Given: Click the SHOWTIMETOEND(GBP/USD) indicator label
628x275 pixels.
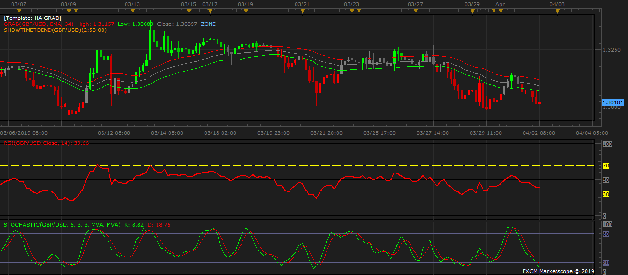Looking at the screenshot, I should point(55,30).
